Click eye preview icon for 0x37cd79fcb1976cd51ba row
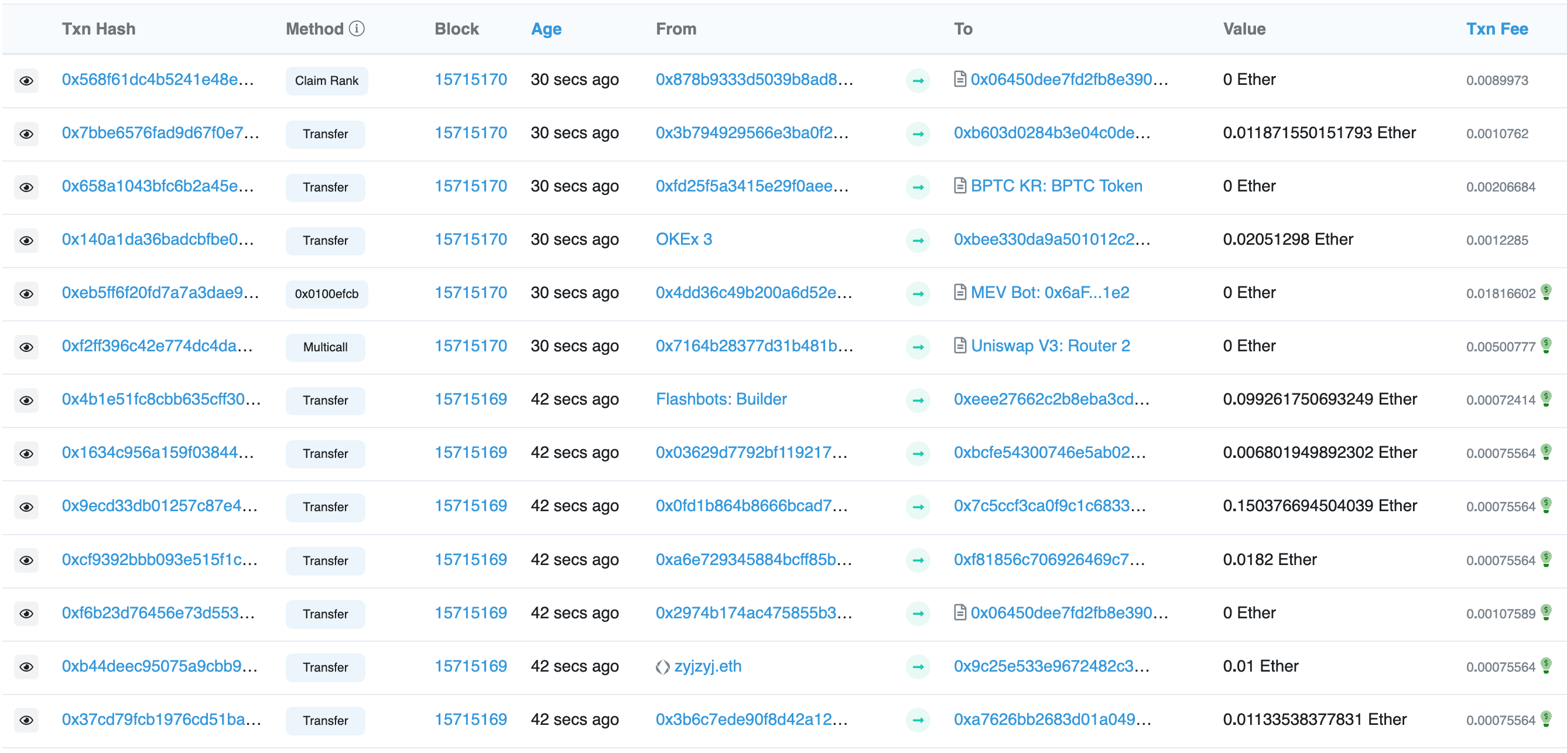This screenshot has height=753, width=1567. coord(26,720)
